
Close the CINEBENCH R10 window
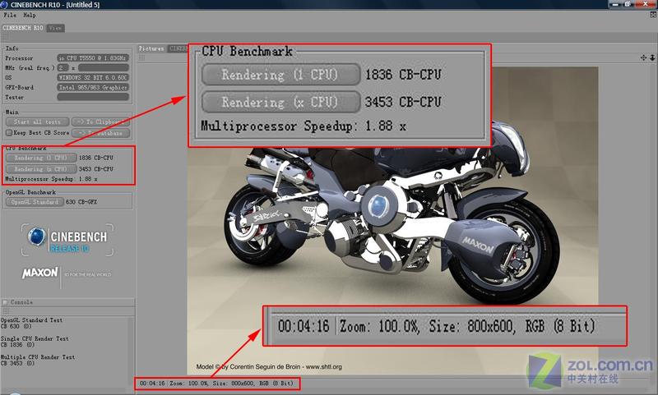646,4
